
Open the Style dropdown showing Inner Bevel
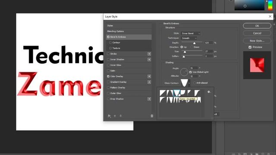[x=191, y=34]
